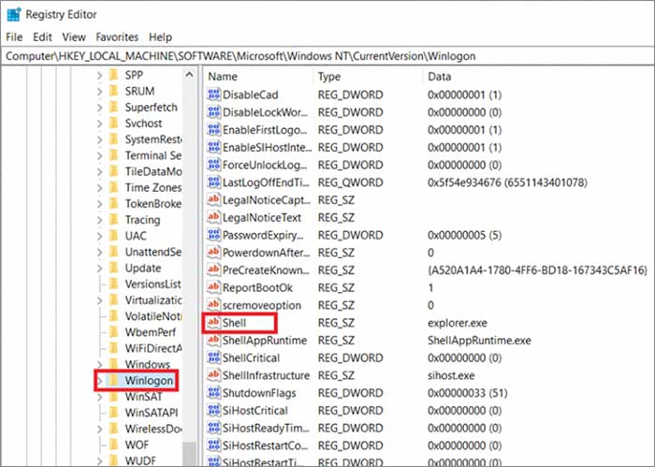The height and width of the screenshot is (467, 655).
Task: Select scremoveoption string icon
Action: click(x=213, y=305)
